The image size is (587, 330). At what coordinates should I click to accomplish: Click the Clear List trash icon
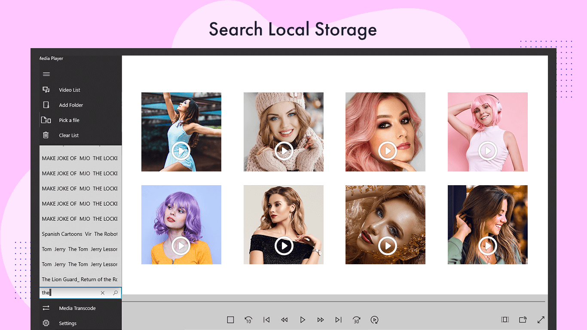46,135
